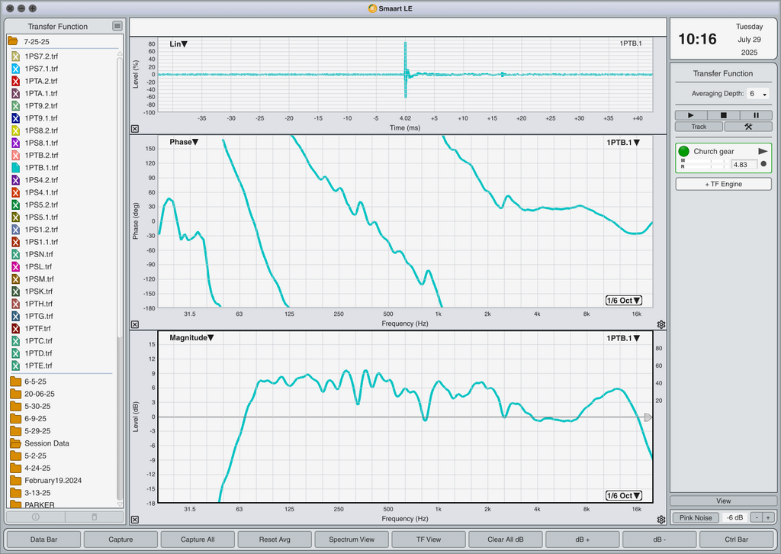
Task: Open the 1PTB.1 trace dropdown in Magnitude graph
Action: click(x=623, y=338)
